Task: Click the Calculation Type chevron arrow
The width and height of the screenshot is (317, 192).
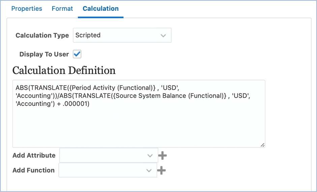Action: tap(163, 36)
